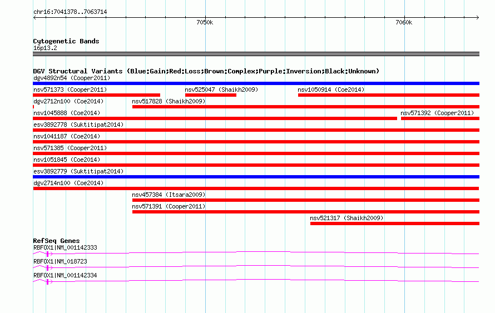Click the short red bar under nsv571392
Viewport: 495px width, 313px height.
pyautogui.click(x=440, y=118)
